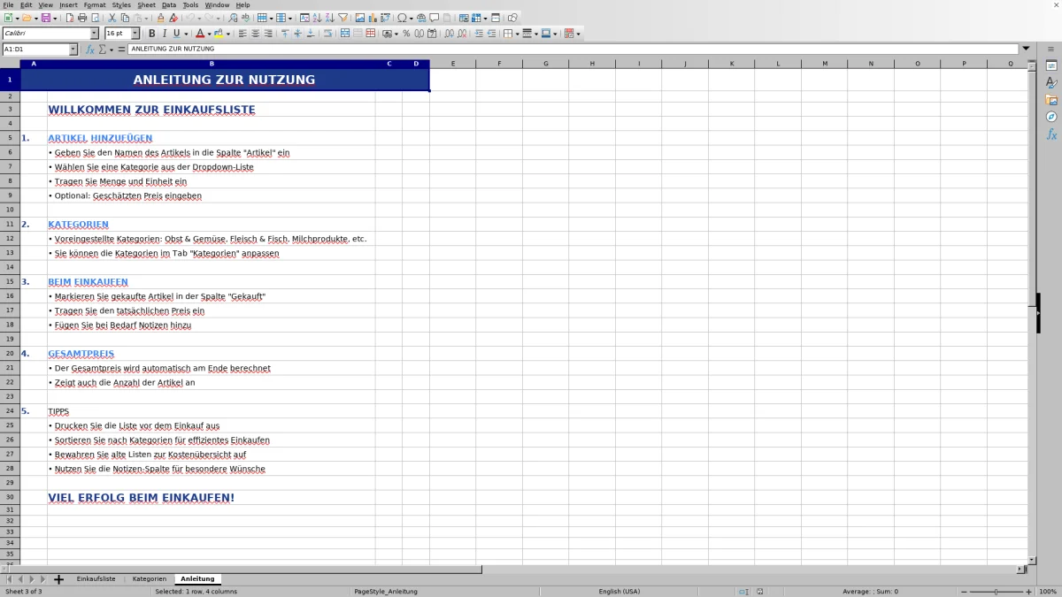Open the Functions panel in the sidebar
The width and height of the screenshot is (1062, 597).
1051,134
